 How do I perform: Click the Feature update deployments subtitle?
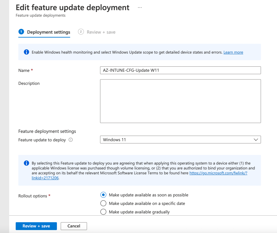coord(41,15)
